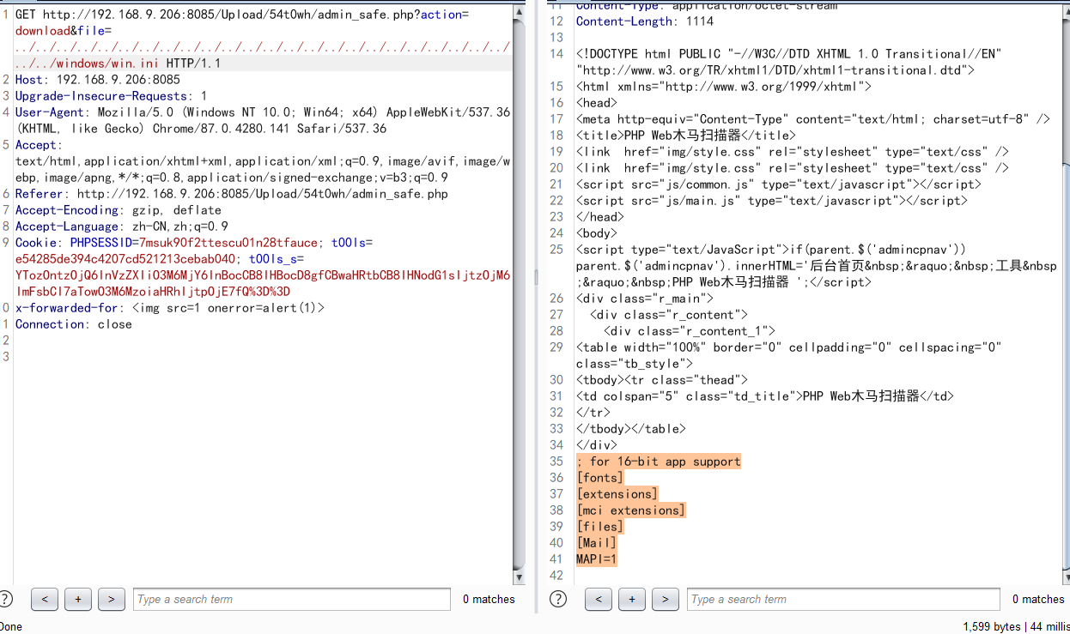This screenshot has height=634, width=1070.
Task: Select the Host: 192.168.9.206:8085 header
Action: (x=98, y=80)
